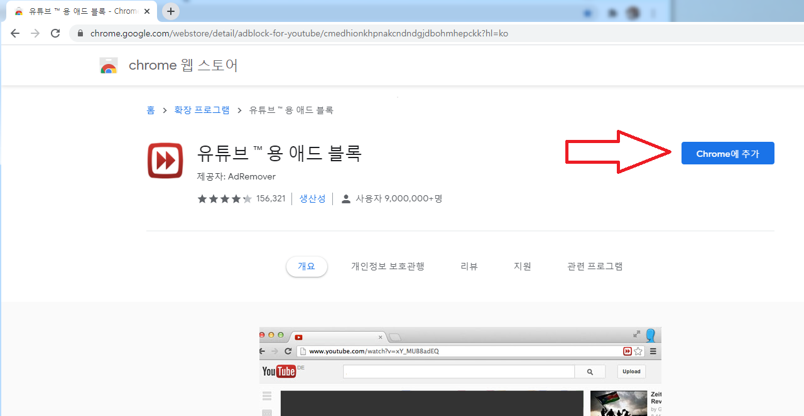Switch to the 리뷰 tab

[469, 266]
